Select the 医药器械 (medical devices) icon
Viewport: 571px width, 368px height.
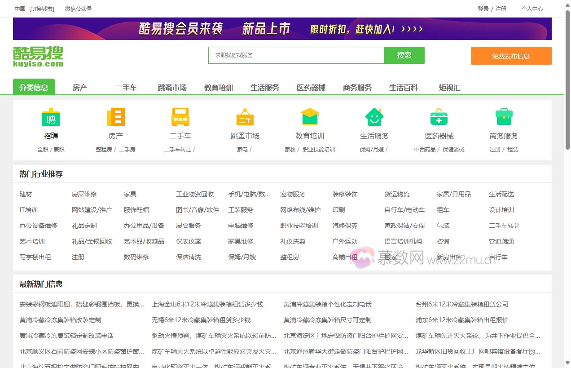pyautogui.click(x=439, y=118)
